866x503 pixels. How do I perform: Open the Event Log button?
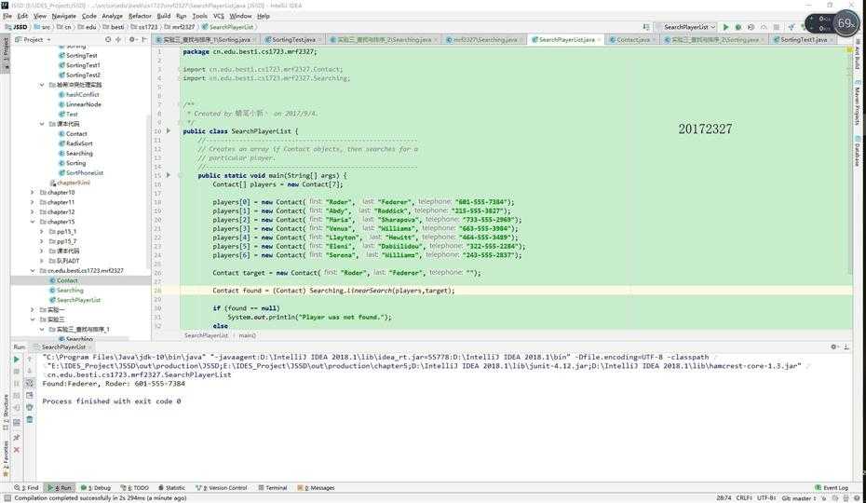tap(832, 487)
